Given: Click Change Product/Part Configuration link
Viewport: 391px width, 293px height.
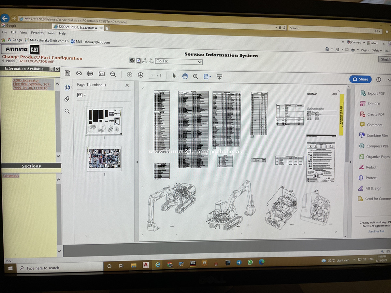Looking at the screenshot, I should (x=42, y=58).
